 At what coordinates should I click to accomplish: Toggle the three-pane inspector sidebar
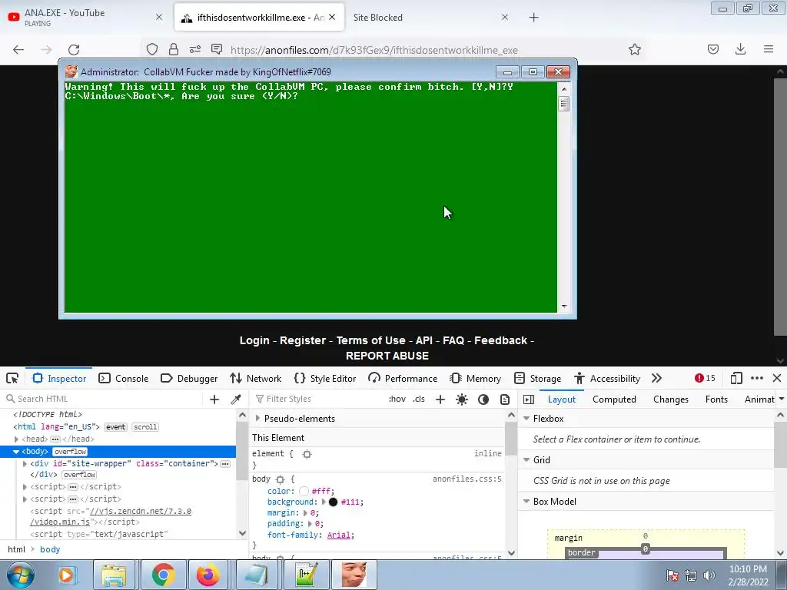(529, 399)
